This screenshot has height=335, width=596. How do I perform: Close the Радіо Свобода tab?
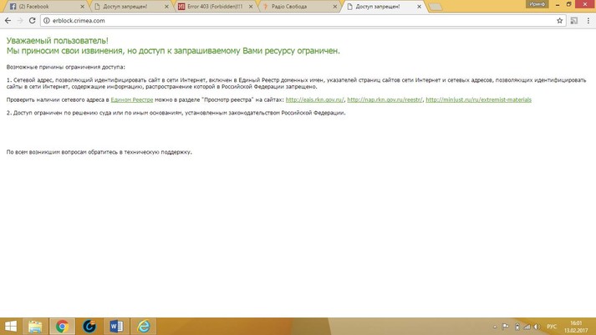334,7
